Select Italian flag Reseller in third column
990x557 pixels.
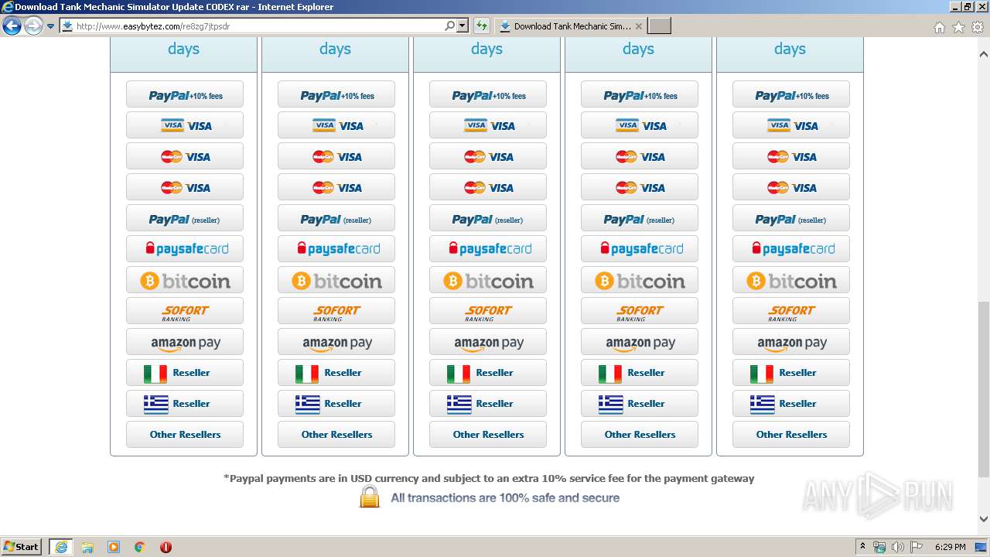click(488, 373)
